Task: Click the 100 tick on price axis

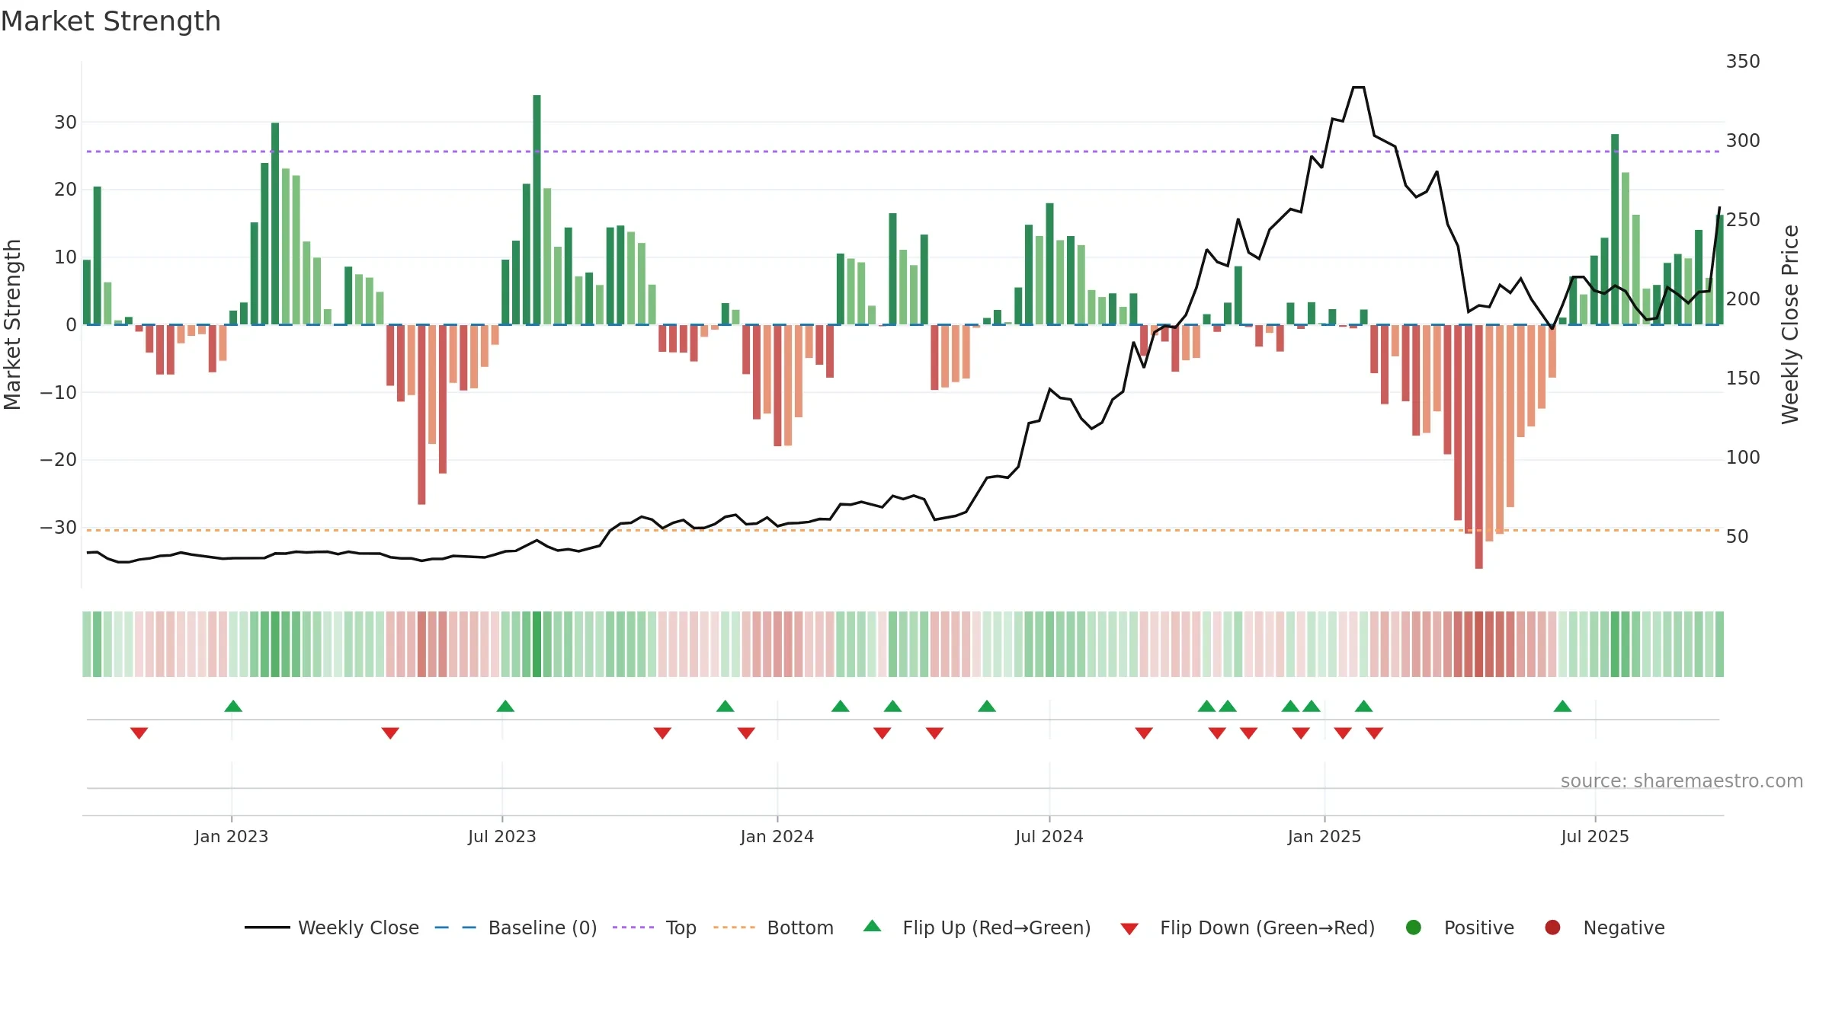Action: pos(1743,458)
